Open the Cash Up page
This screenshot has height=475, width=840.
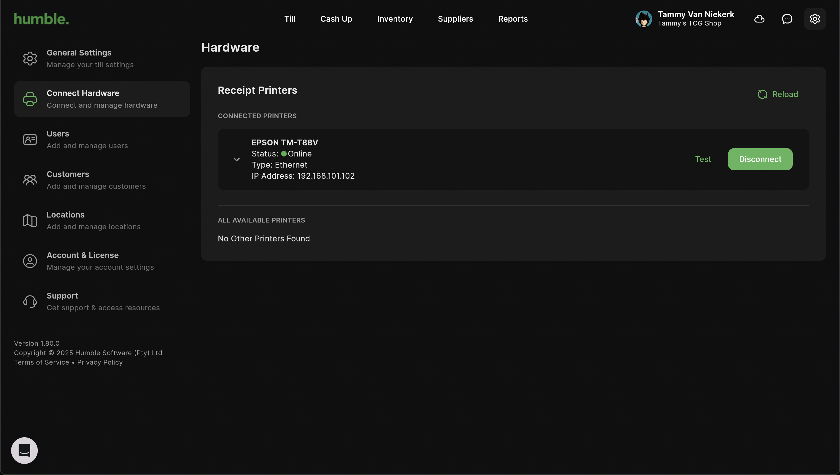(336, 19)
